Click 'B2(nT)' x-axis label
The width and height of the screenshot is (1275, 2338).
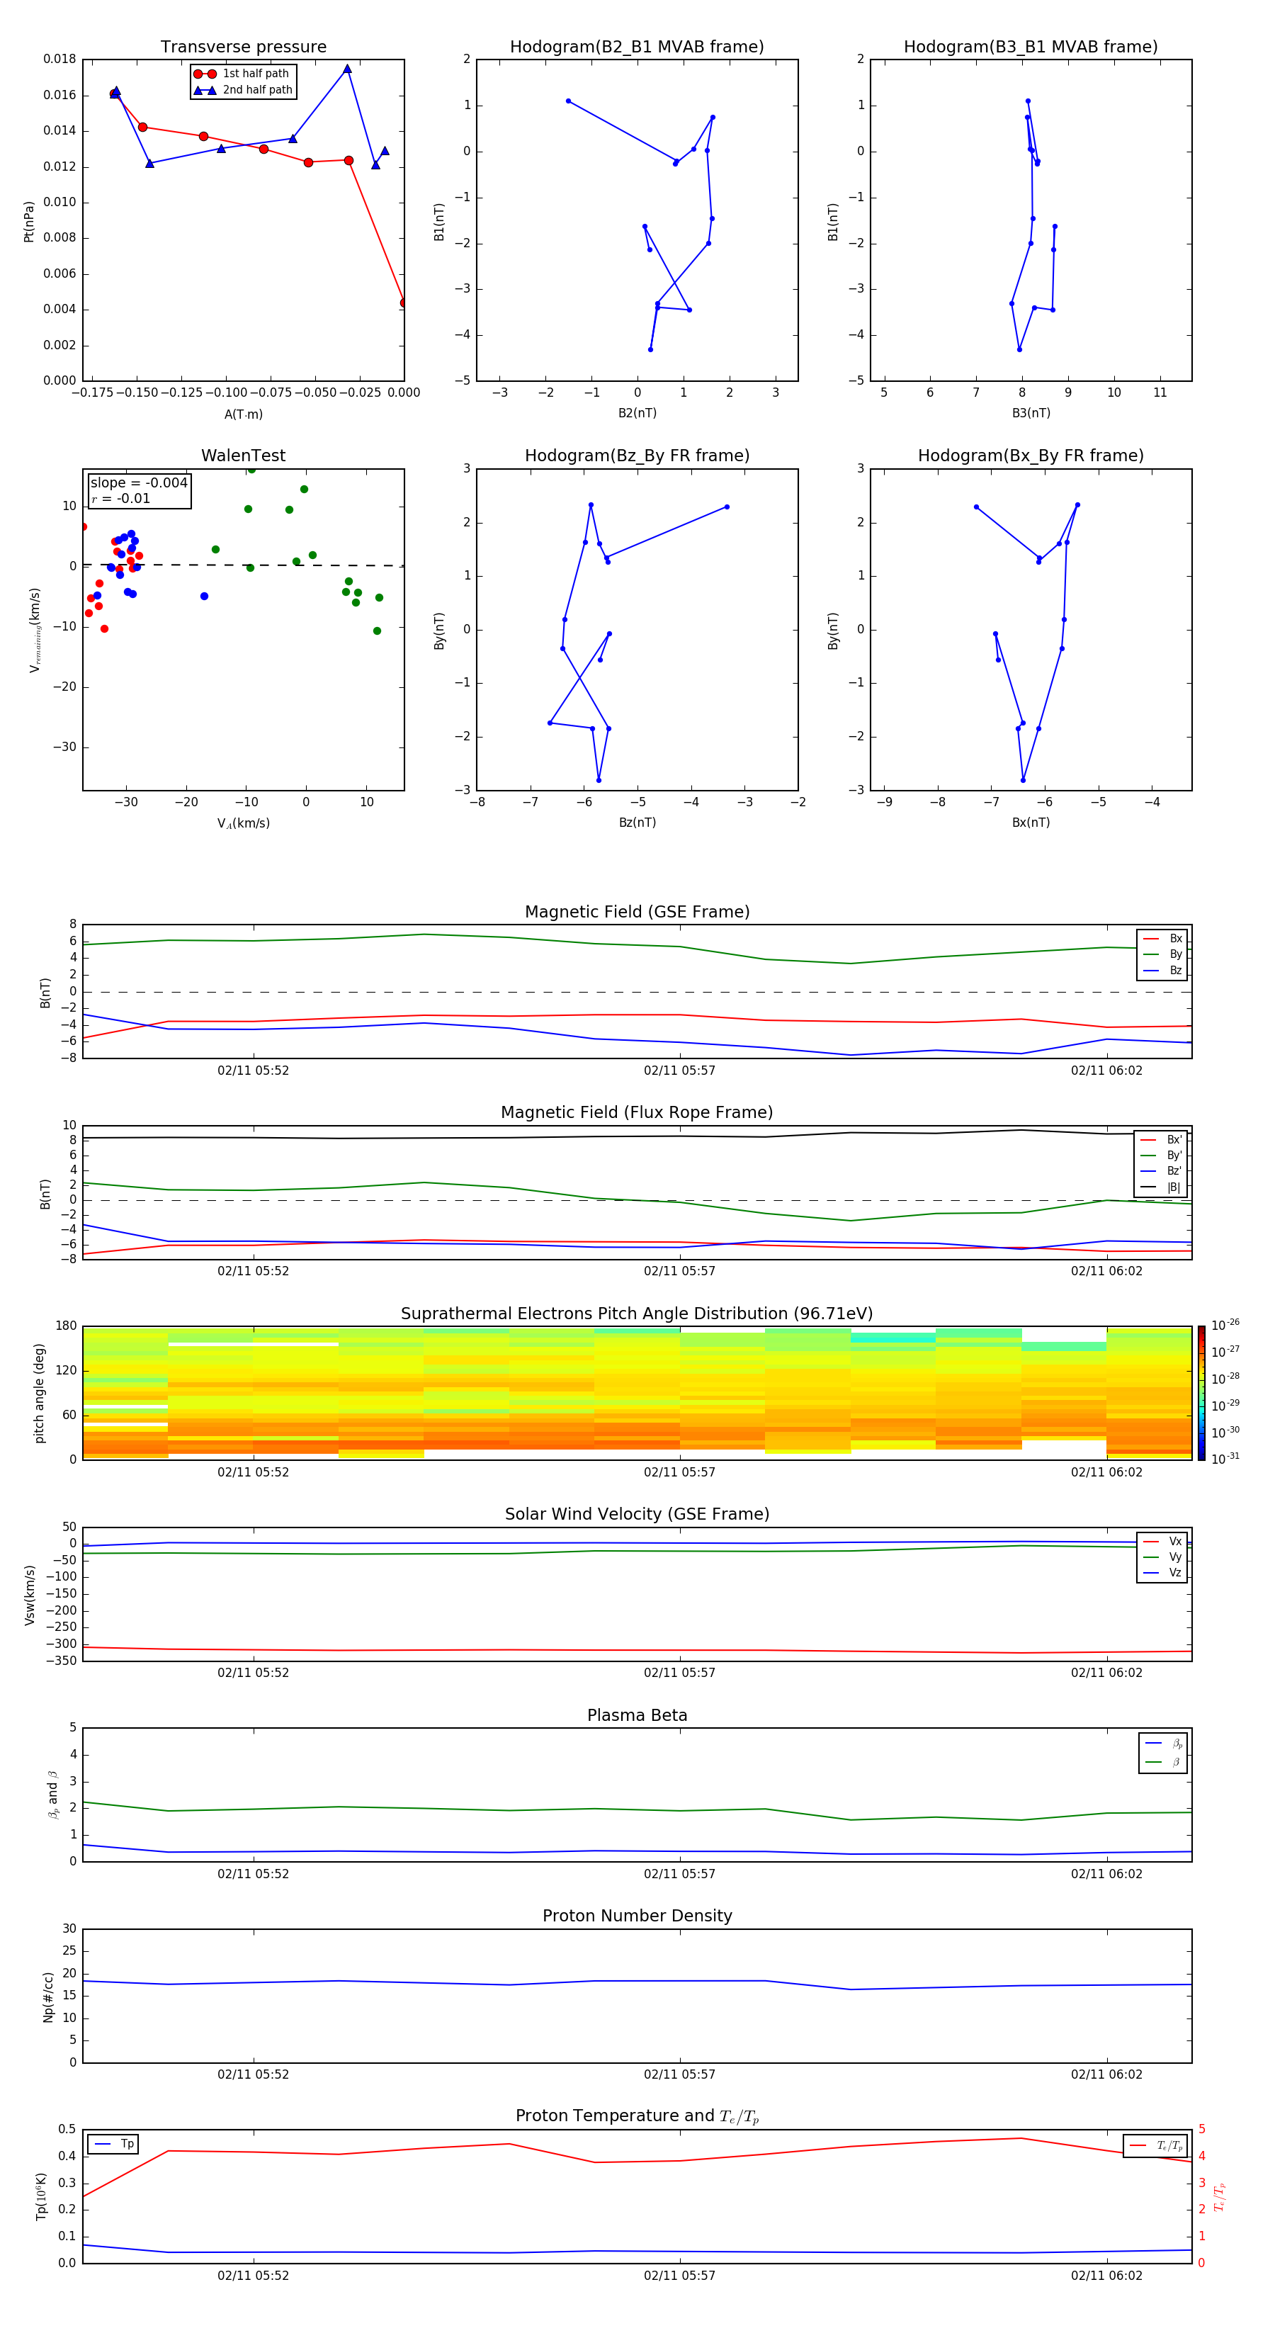[x=637, y=413]
